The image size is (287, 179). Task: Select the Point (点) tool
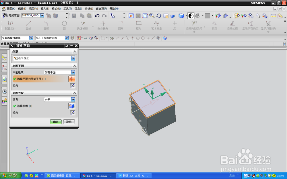pyautogui.click(x=174, y=25)
